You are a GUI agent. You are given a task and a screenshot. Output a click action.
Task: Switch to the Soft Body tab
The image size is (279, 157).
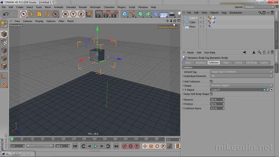252,63
